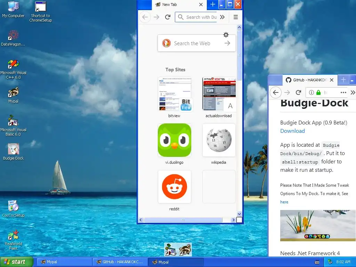The image size is (356, 267).
Task: Open DataWagon desktop shortcut
Action: pyautogui.click(x=13, y=38)
